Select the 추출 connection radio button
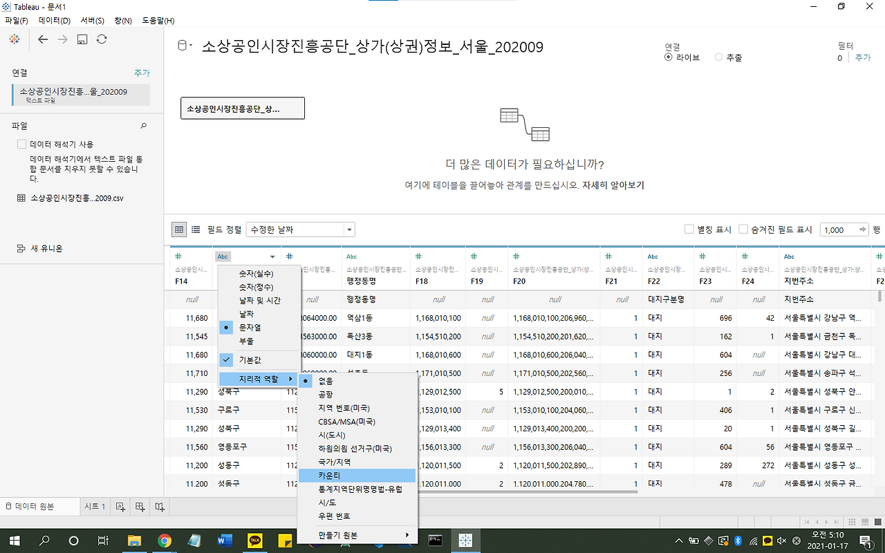 tap(719, 57)
